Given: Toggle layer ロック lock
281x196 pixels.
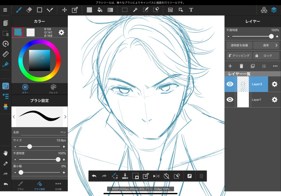Looking at the screenshot, I should click(x=266, y=56).
